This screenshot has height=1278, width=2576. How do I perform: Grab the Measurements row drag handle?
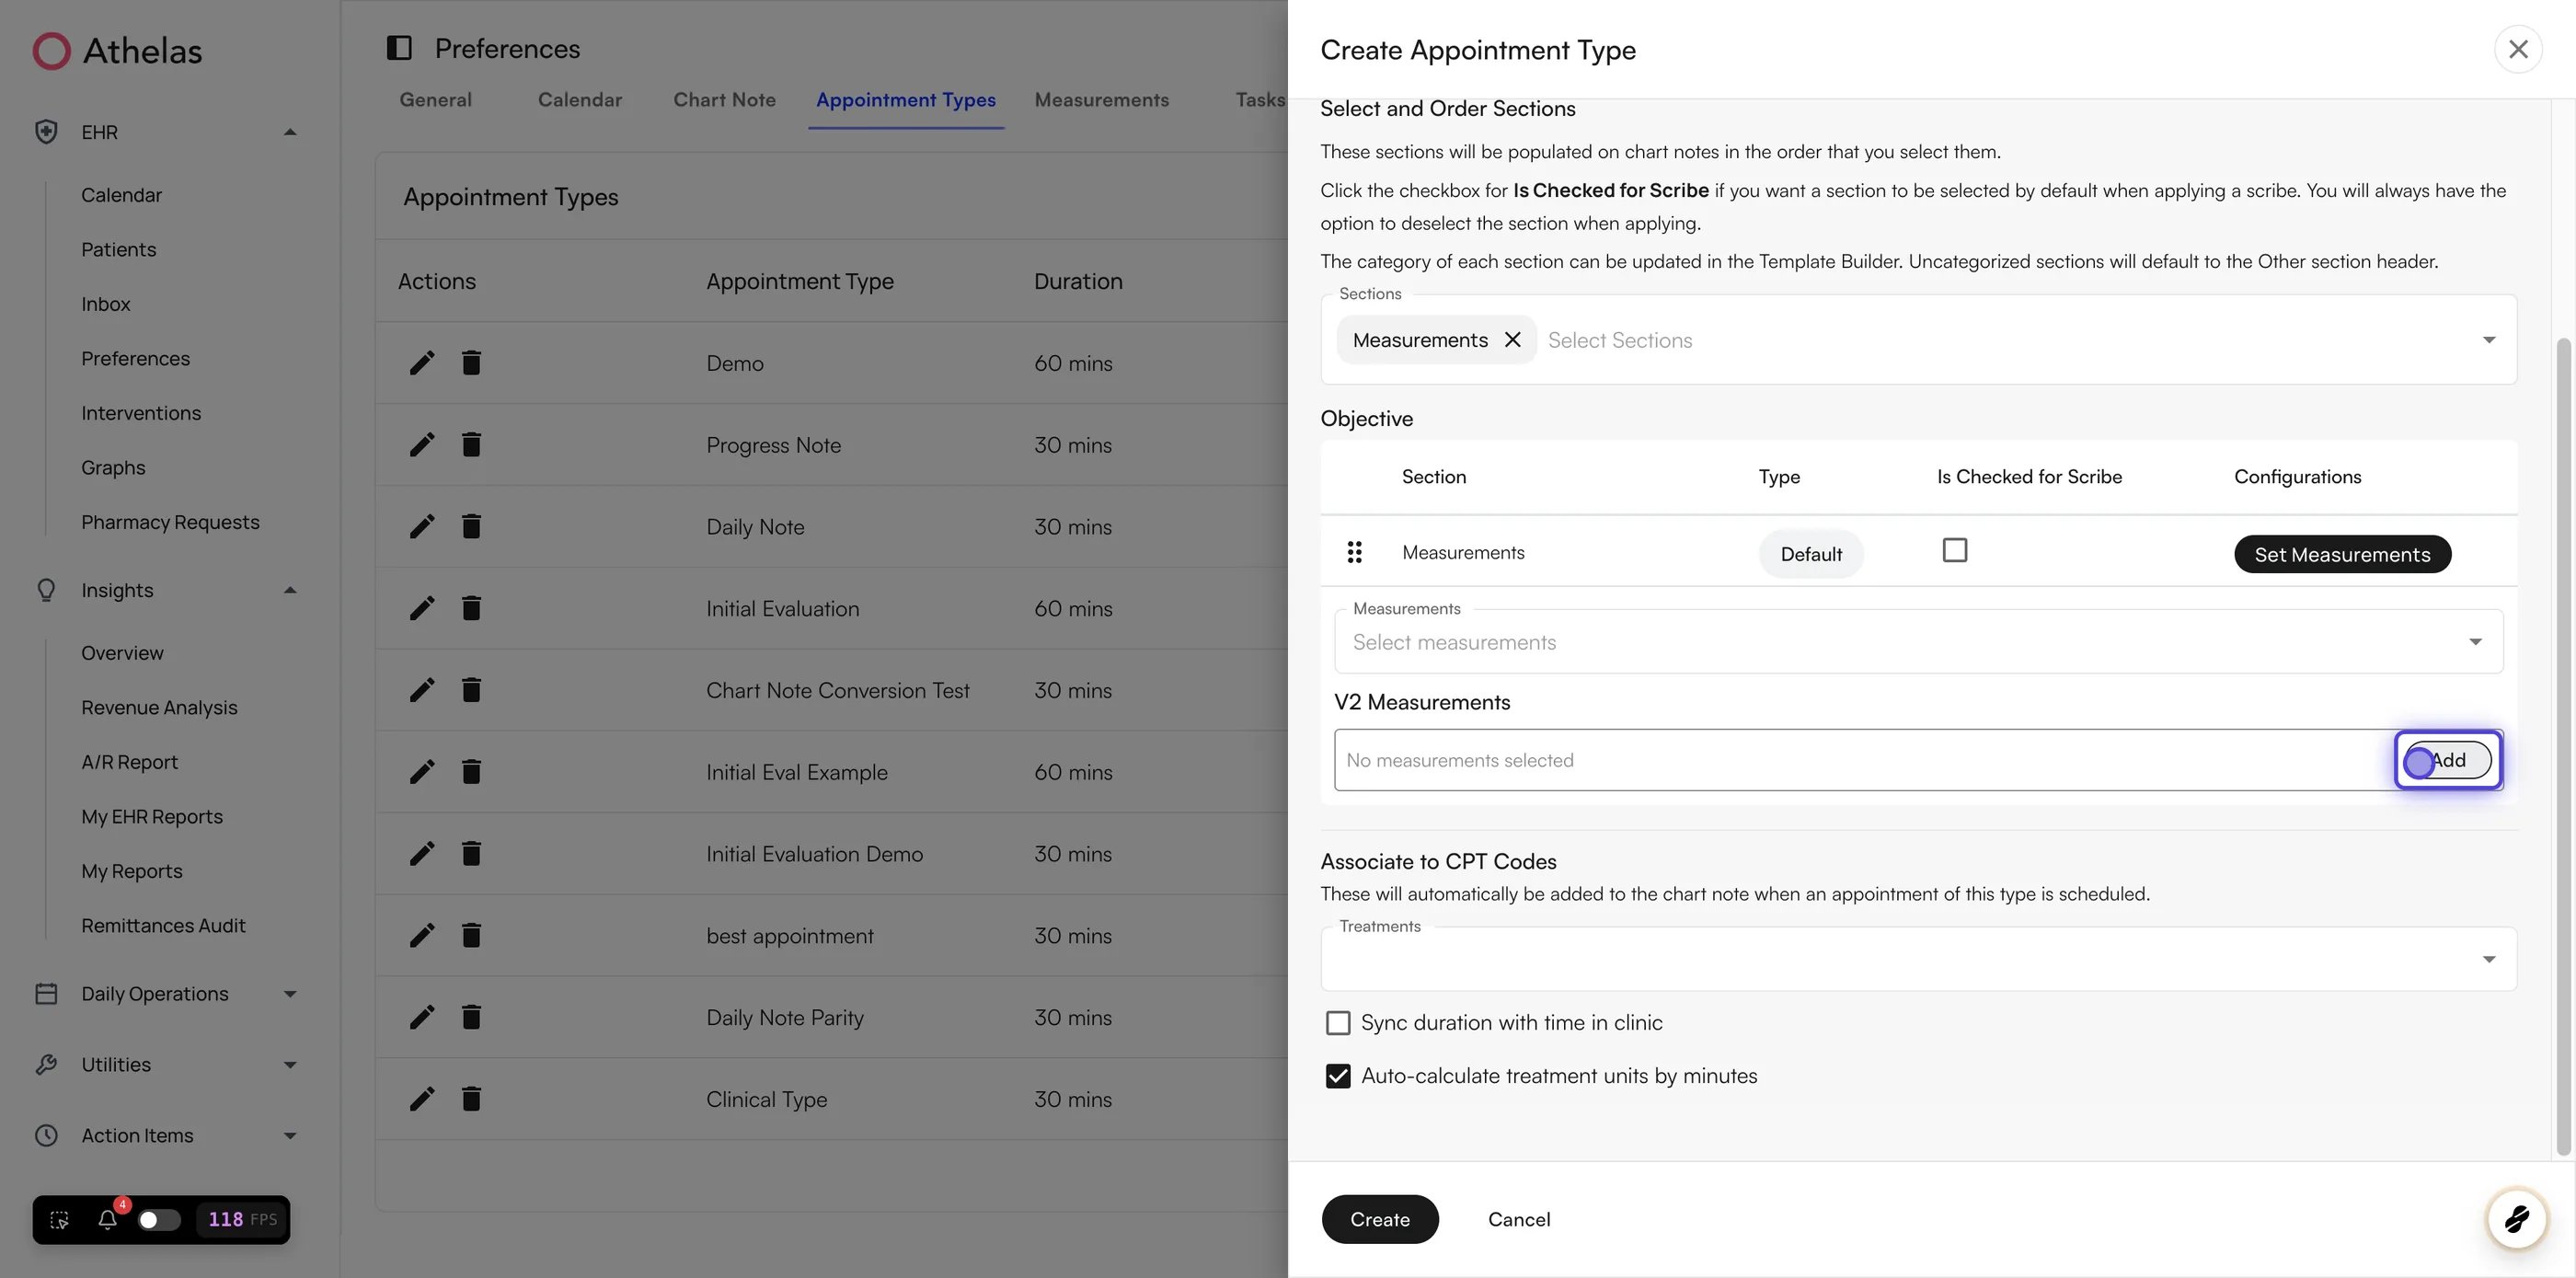click(1354, 552)
